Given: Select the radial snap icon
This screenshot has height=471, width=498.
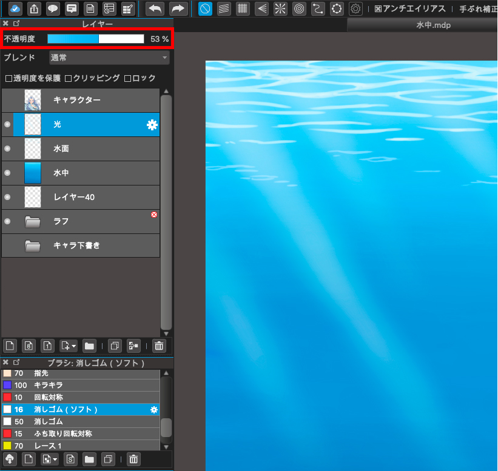Looking at the screenshot, I should pos(280,8).
